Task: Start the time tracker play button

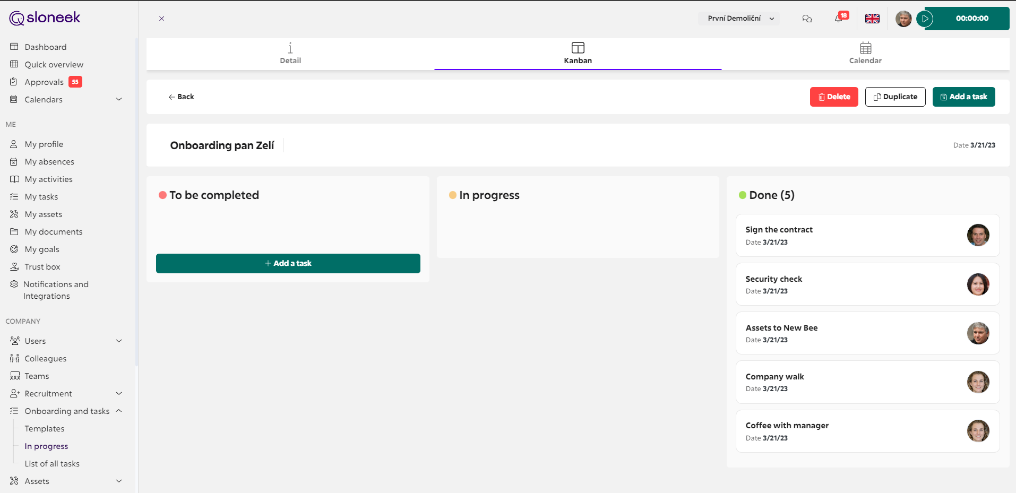Action: [925, 19]
